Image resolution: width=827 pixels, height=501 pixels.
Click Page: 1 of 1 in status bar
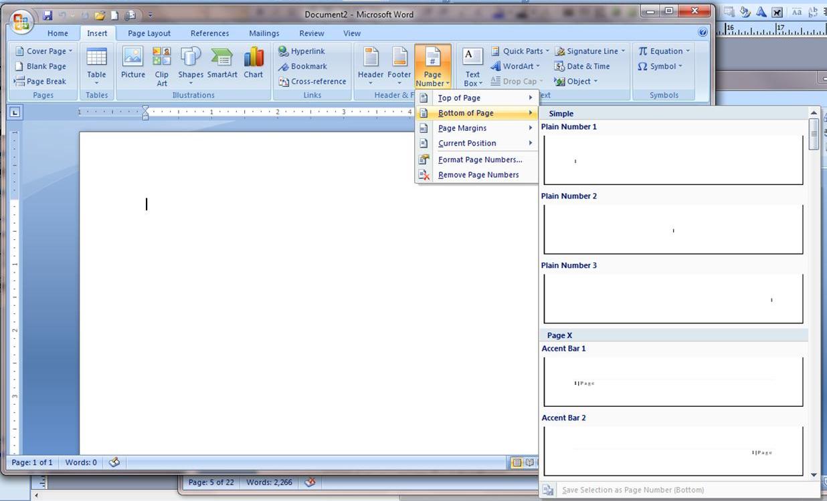pyautogui.click(x=32, y=462)
